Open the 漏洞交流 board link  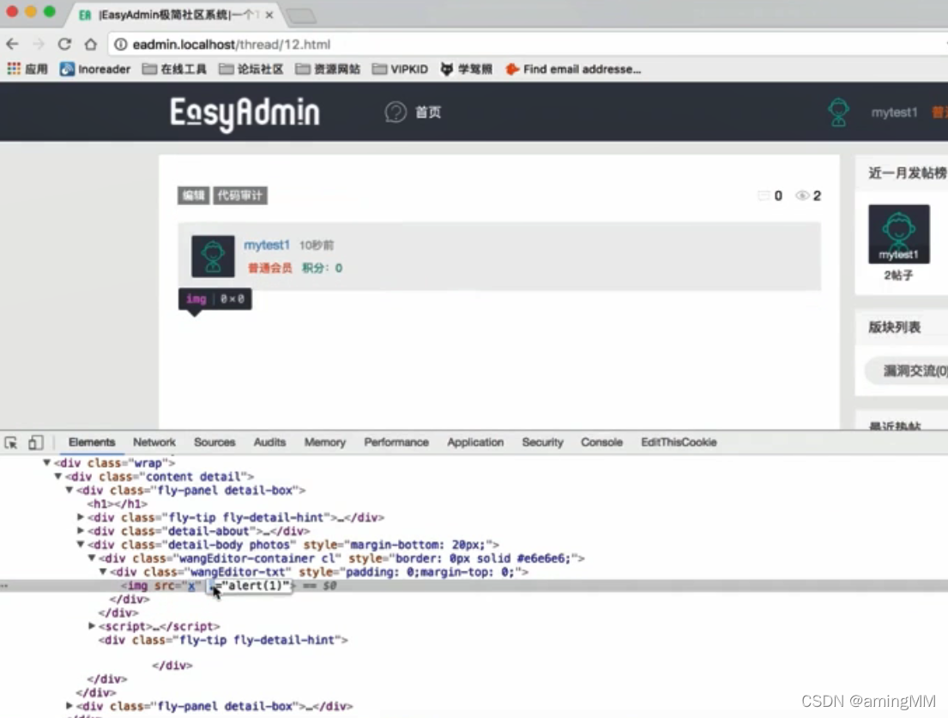click(906, 371)
